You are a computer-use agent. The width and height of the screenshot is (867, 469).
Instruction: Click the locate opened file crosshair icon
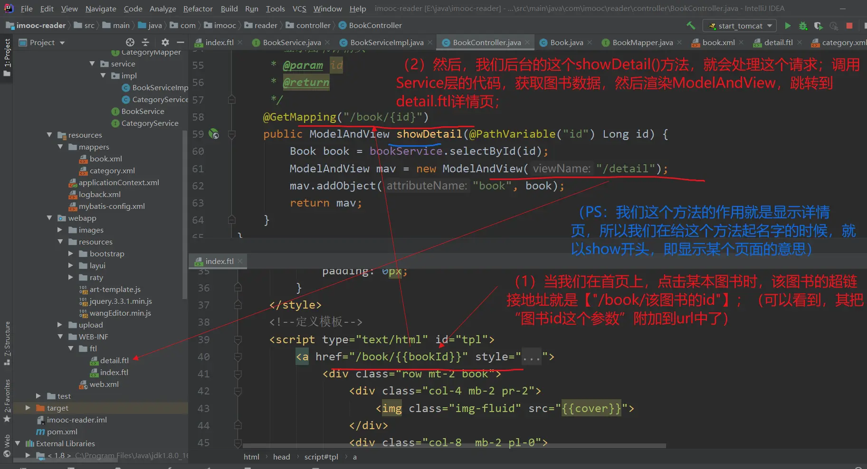[x=130, y=42]
